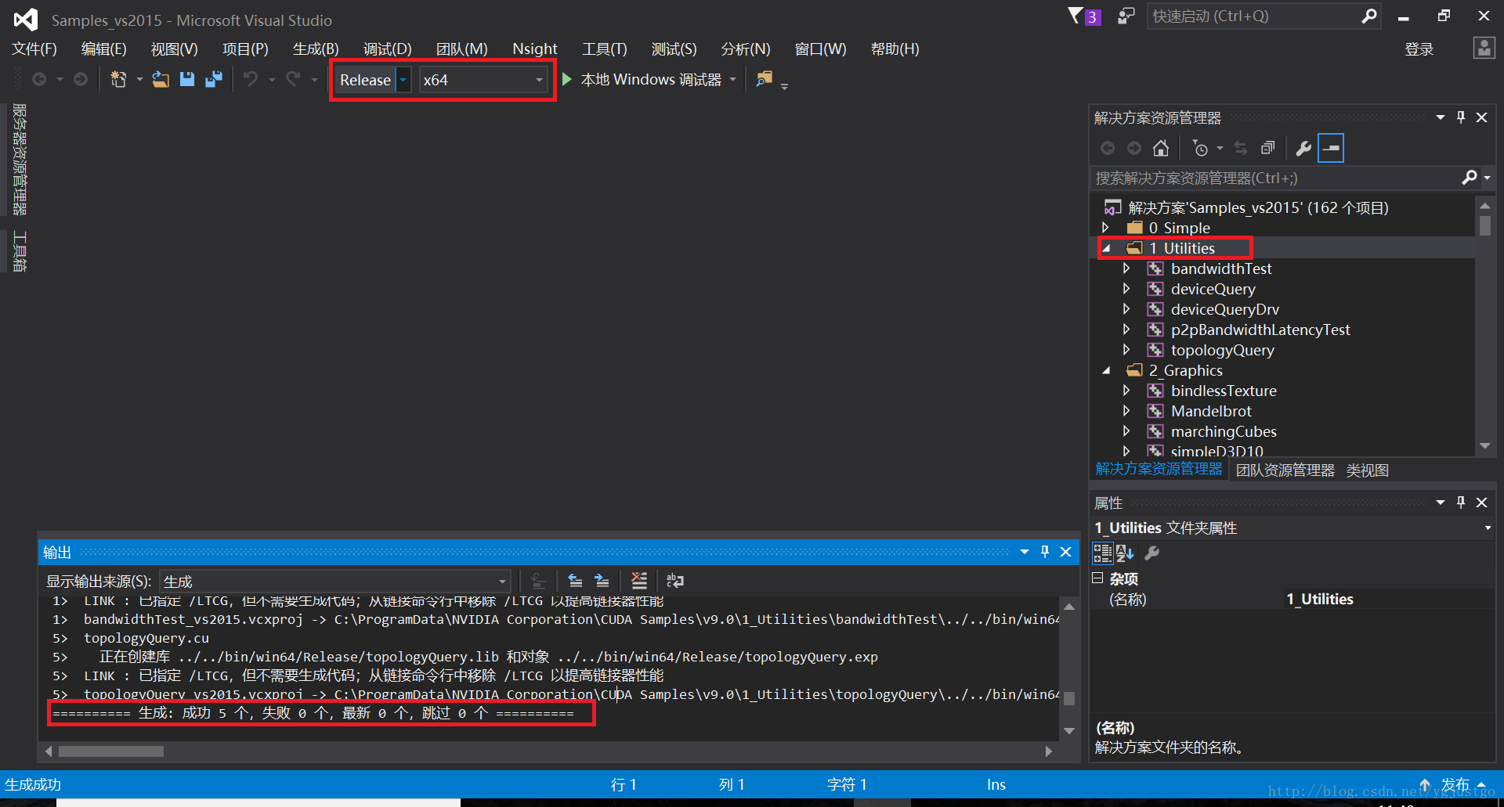The height and width of the screenshot is (807, 1504).
Task: Select Categorized view in Properties panel
Action: click(1103, 553)
